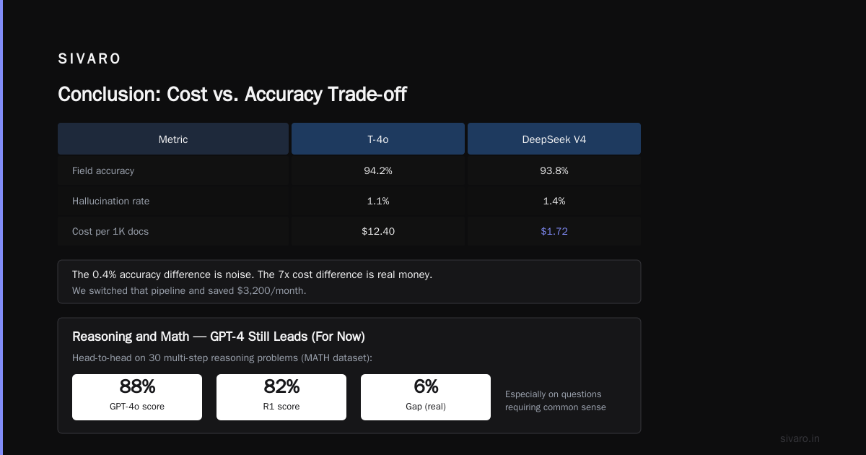The width and height of the screenshot is (866, 455).
Task: Click the highlighted $1.72 cost value
Action: click(x=554, y=232)
